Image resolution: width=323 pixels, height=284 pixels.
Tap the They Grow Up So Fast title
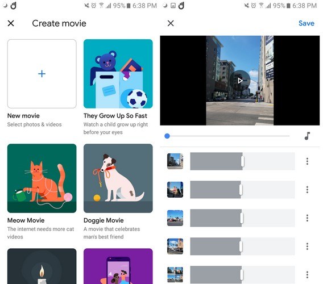pyautogui.click(x=115, y=116)
